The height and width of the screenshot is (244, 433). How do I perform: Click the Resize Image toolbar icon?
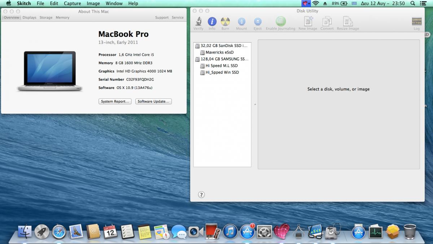[348, 23]
